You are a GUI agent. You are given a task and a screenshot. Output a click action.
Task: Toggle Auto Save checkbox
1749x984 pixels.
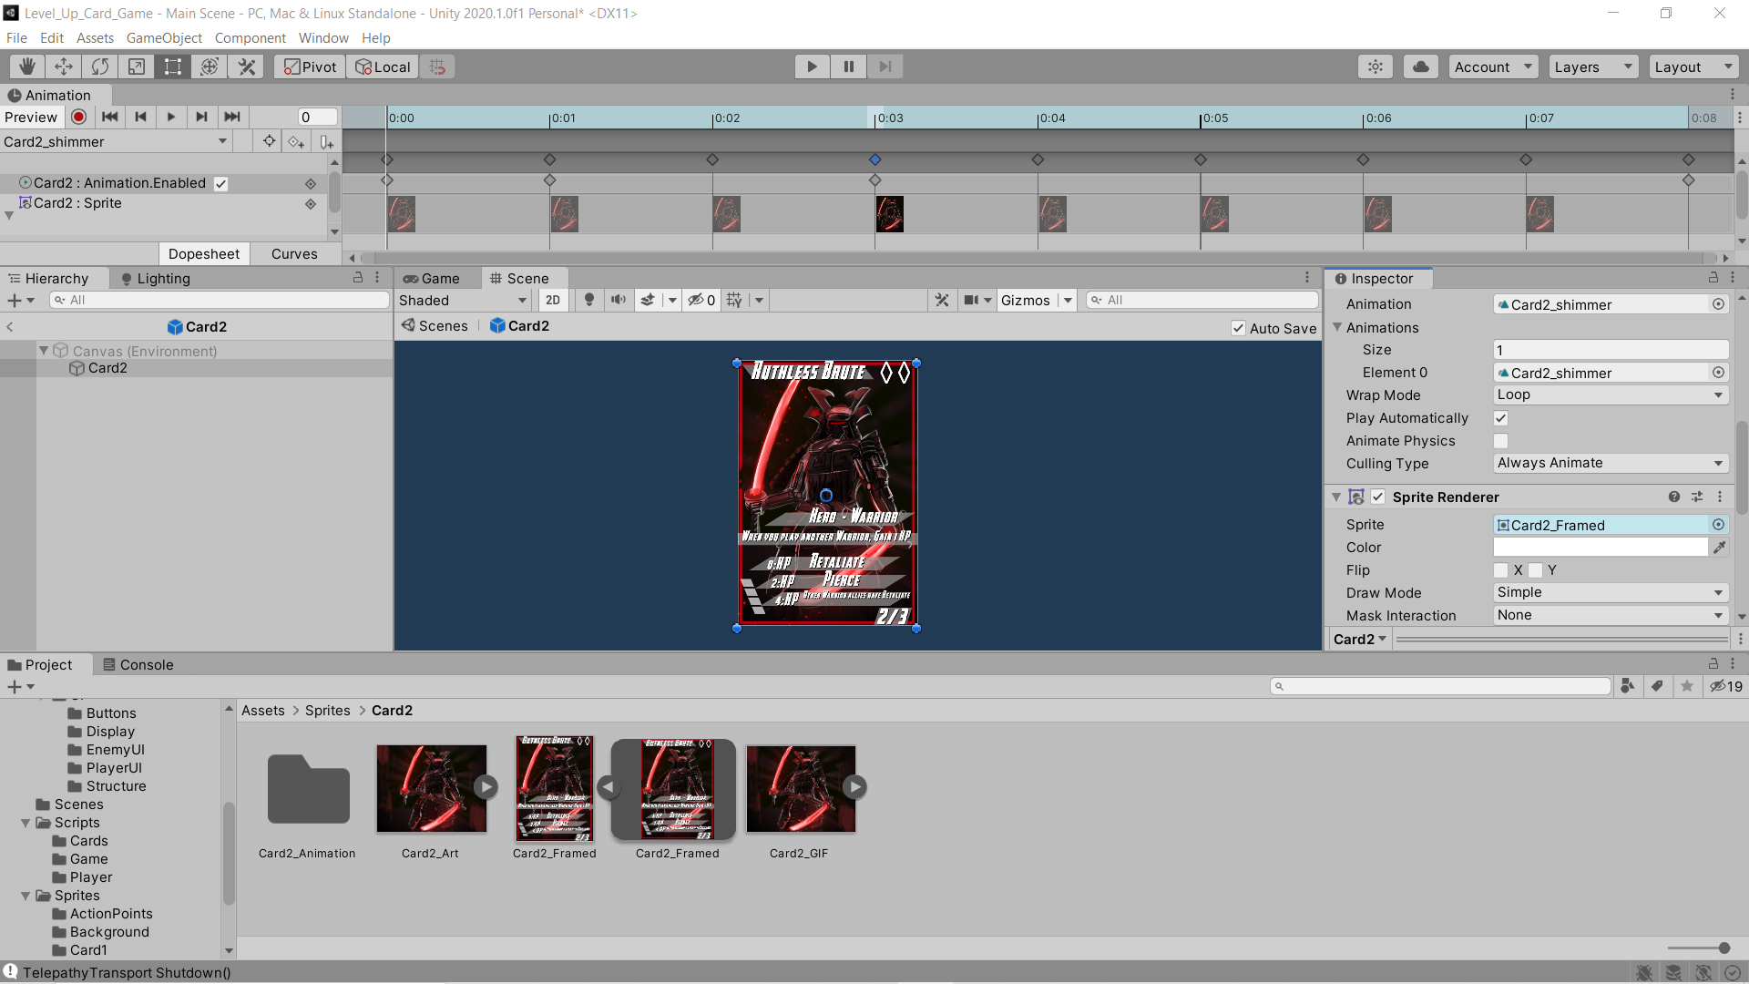(1238, 328)
